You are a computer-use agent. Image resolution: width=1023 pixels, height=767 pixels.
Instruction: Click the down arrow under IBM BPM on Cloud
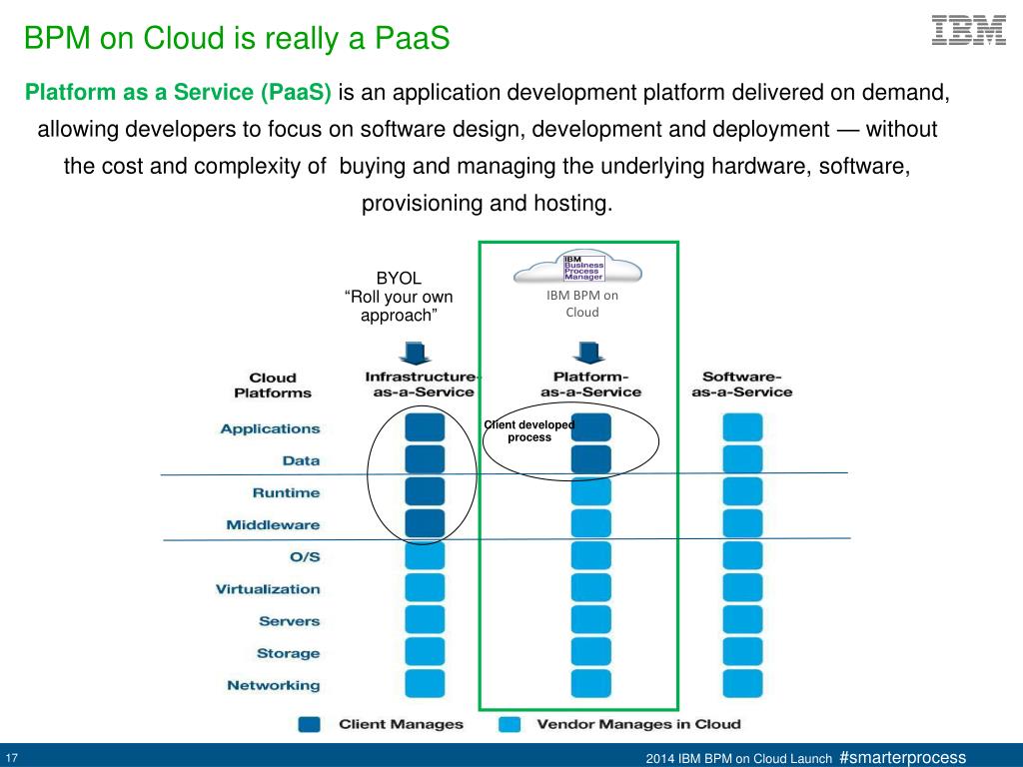pyautogui.click(x=589, y=353)
